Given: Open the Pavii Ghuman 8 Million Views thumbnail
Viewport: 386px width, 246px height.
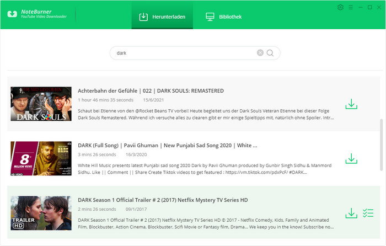Looking at the screenshot, I should pyautogui.click(x=41, y=158).
